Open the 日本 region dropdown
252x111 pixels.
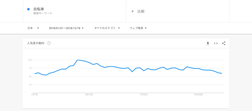[x=33, y=28]
